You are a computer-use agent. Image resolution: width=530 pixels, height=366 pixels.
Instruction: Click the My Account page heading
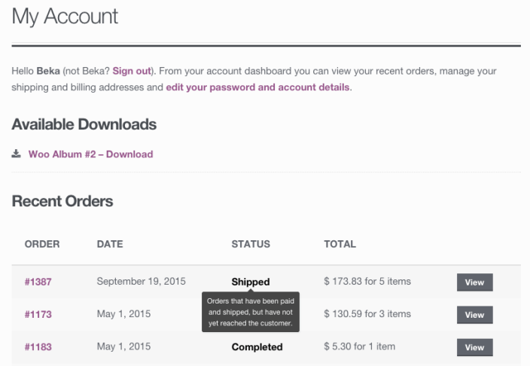coord(65,17)
